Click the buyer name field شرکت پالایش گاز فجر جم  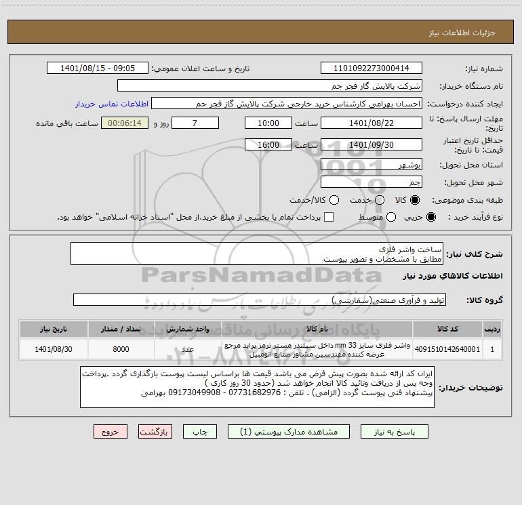(270, 86)
